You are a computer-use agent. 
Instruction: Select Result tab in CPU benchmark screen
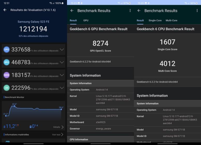click(x=140, y=20)
